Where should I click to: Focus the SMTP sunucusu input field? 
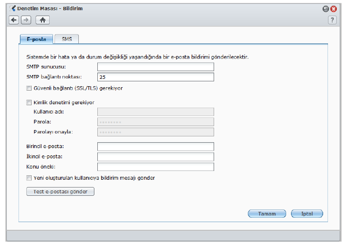point(155,67)
